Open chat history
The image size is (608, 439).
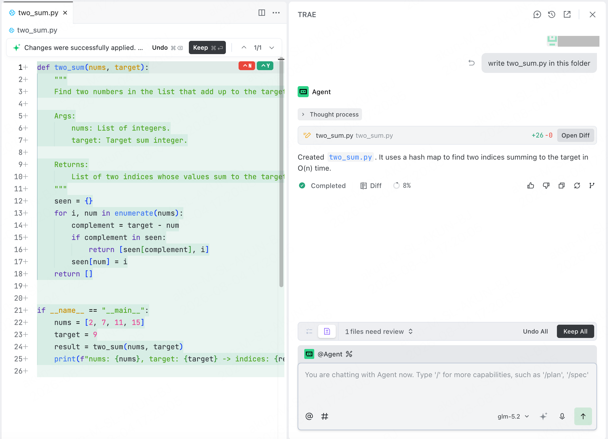click(x=552, y=14)
